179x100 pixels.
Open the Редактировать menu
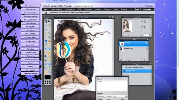point(56,9)
